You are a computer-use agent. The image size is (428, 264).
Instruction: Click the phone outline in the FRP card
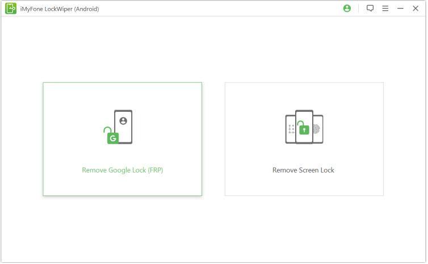[x=123, y=127]
